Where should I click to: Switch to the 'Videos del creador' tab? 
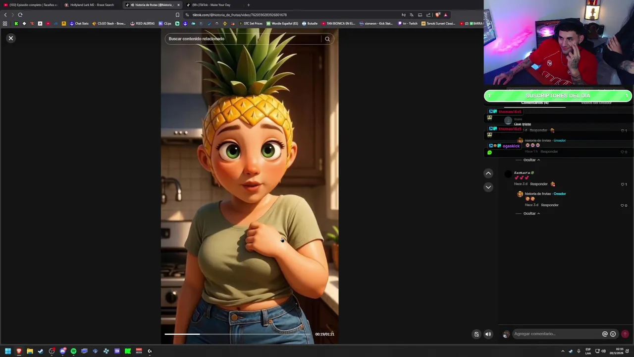596,103
